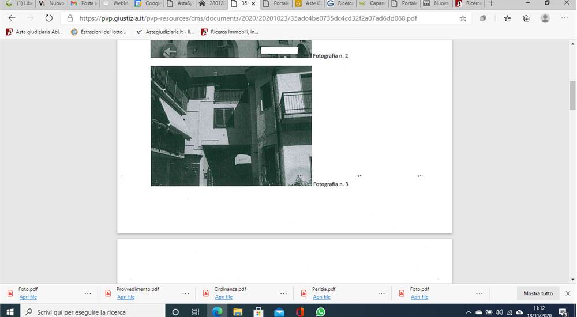Open the Wi-Fi network tray icon

click(x=509, y=312)
